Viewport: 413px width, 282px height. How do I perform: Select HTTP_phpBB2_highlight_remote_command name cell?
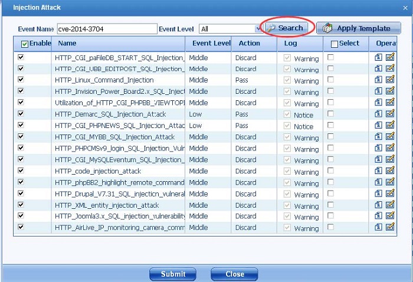pos(120,182)
